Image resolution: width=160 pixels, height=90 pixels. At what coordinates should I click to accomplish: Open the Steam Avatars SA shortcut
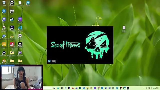tap(20, 53)
